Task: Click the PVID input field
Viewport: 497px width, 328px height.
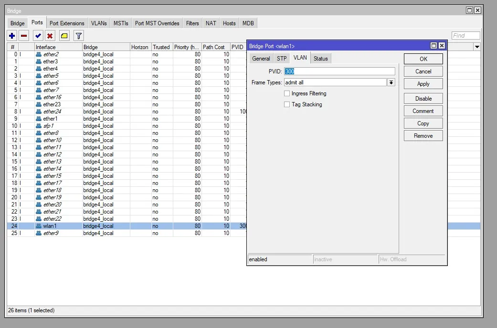Action: [339, 72]
